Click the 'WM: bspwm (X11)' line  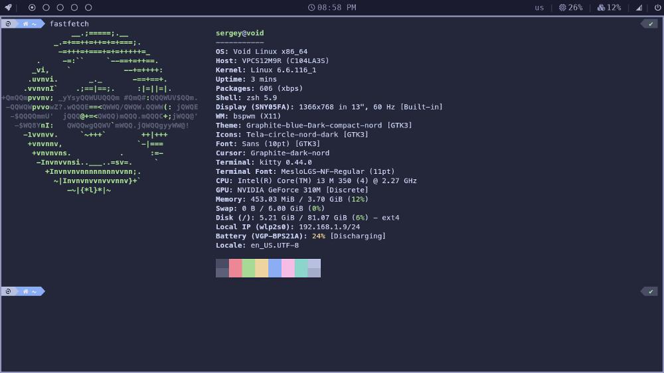coord(248,116)
